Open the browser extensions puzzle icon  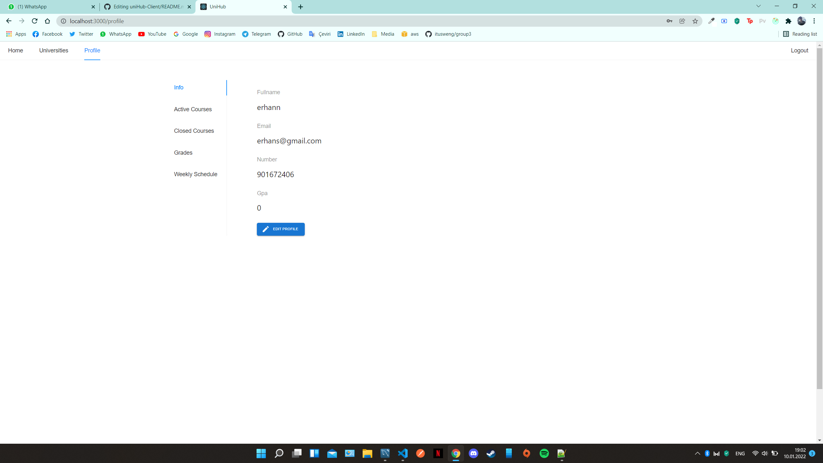[788, 21]
